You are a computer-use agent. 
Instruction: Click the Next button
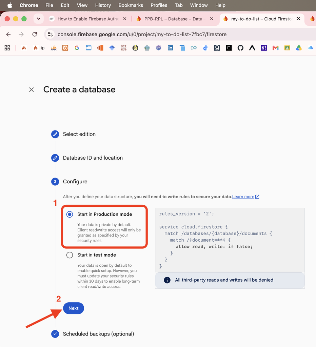pyautogui.click(x=74, y=308)
